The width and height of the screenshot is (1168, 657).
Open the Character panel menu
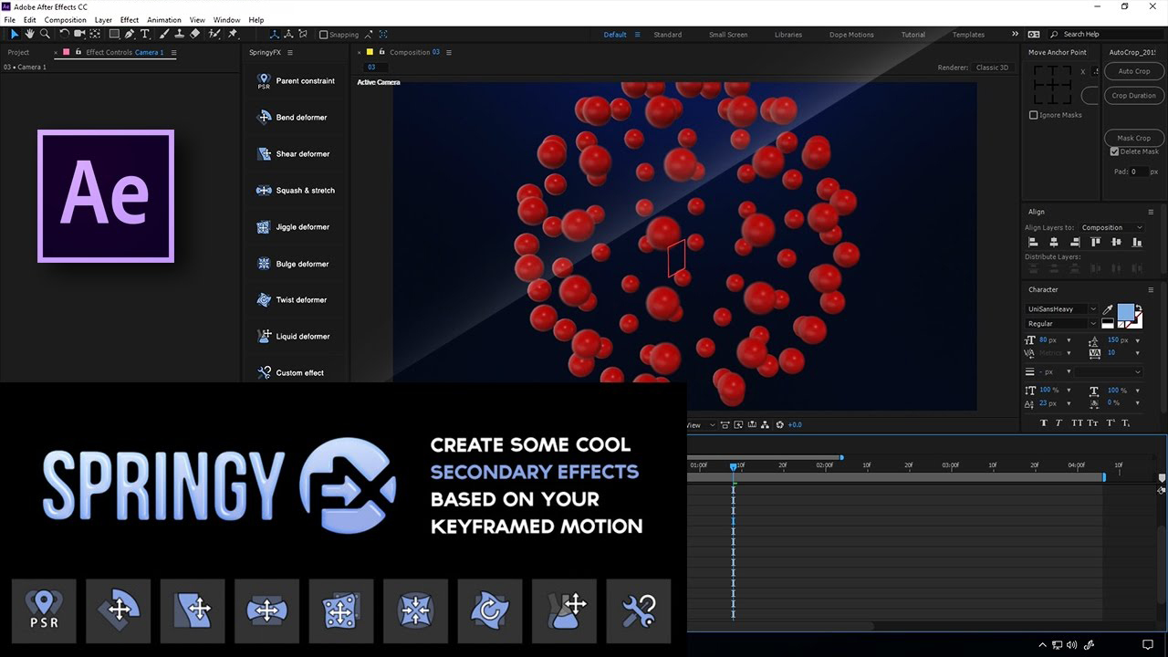tap(1152, 289)
